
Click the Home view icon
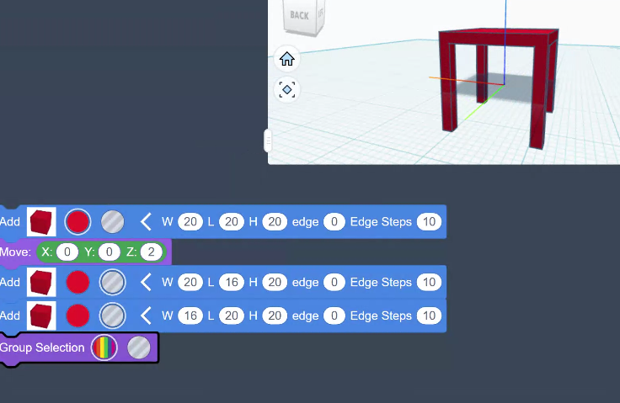coord(286,59)
